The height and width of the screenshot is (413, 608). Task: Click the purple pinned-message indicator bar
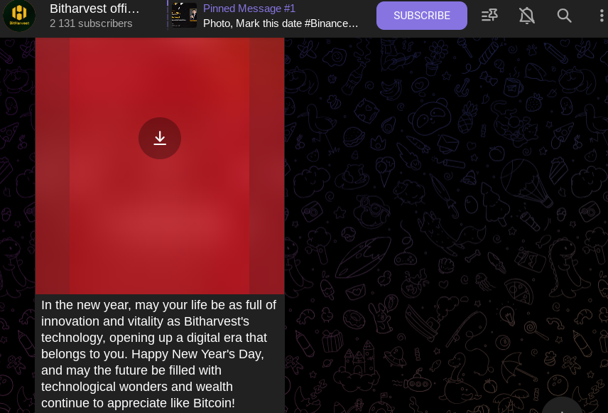coord(168,15)
